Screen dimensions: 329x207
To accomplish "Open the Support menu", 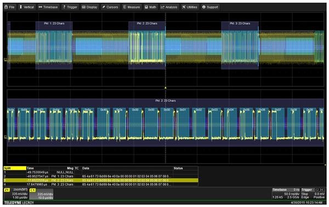I will click(210, 7).
